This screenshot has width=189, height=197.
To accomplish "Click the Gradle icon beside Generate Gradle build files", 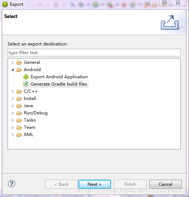I will pos(26,84).
